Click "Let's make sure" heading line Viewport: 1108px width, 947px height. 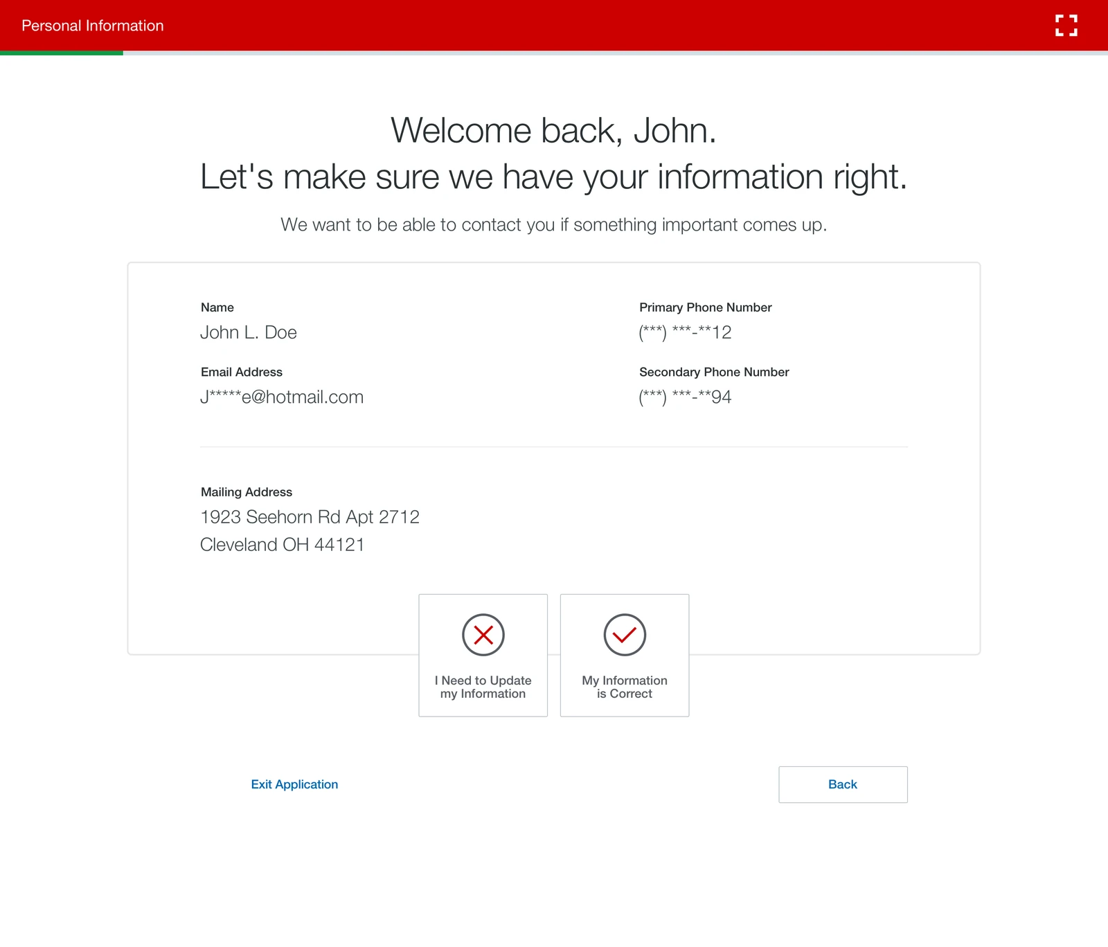554,177
